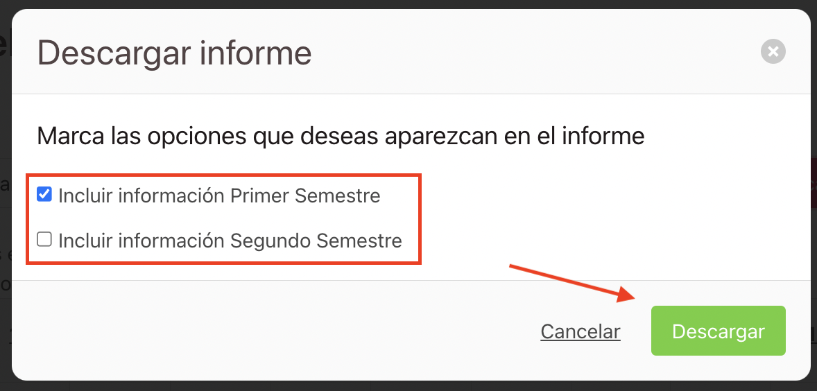
Task: Click the word 'informe' in the dialog header
Action: coord(256,53)
